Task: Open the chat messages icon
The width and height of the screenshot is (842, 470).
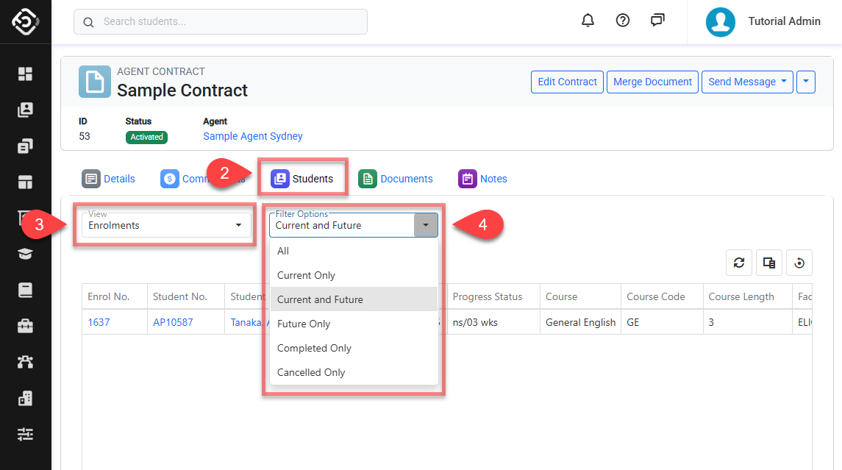Action: [x=657, y=21]
